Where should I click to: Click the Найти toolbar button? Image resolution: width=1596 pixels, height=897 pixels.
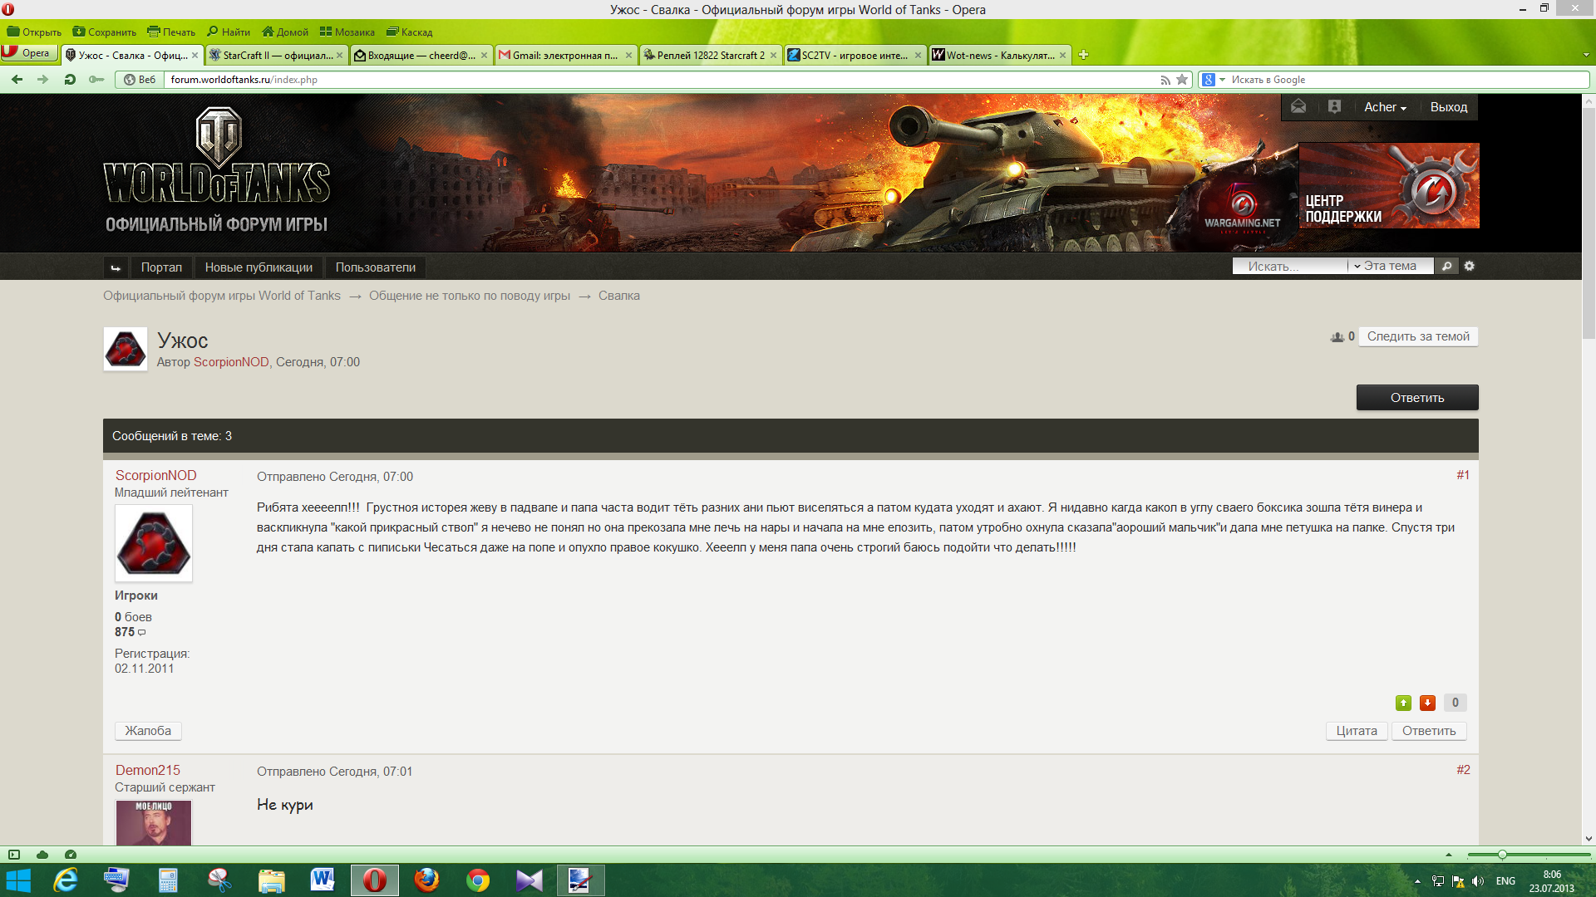click(x=229, y=32)
